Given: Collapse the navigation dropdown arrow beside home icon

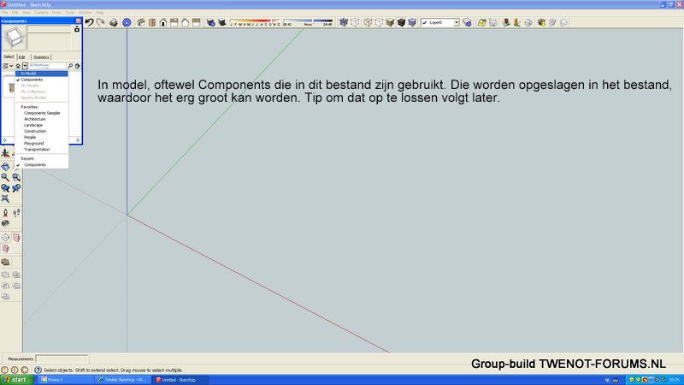Looking at the screenshot, I should coord(25,66).
